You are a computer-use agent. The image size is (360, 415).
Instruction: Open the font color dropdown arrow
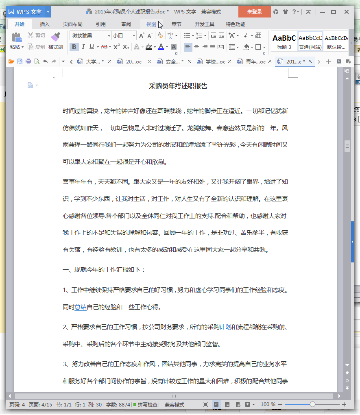tap(167, 47)
